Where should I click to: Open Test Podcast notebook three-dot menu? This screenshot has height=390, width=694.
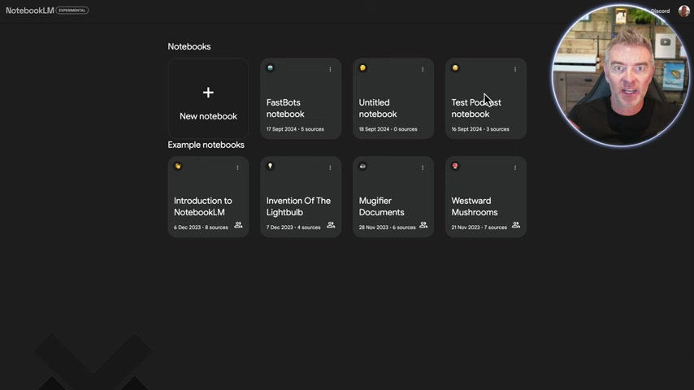[515, 69]
